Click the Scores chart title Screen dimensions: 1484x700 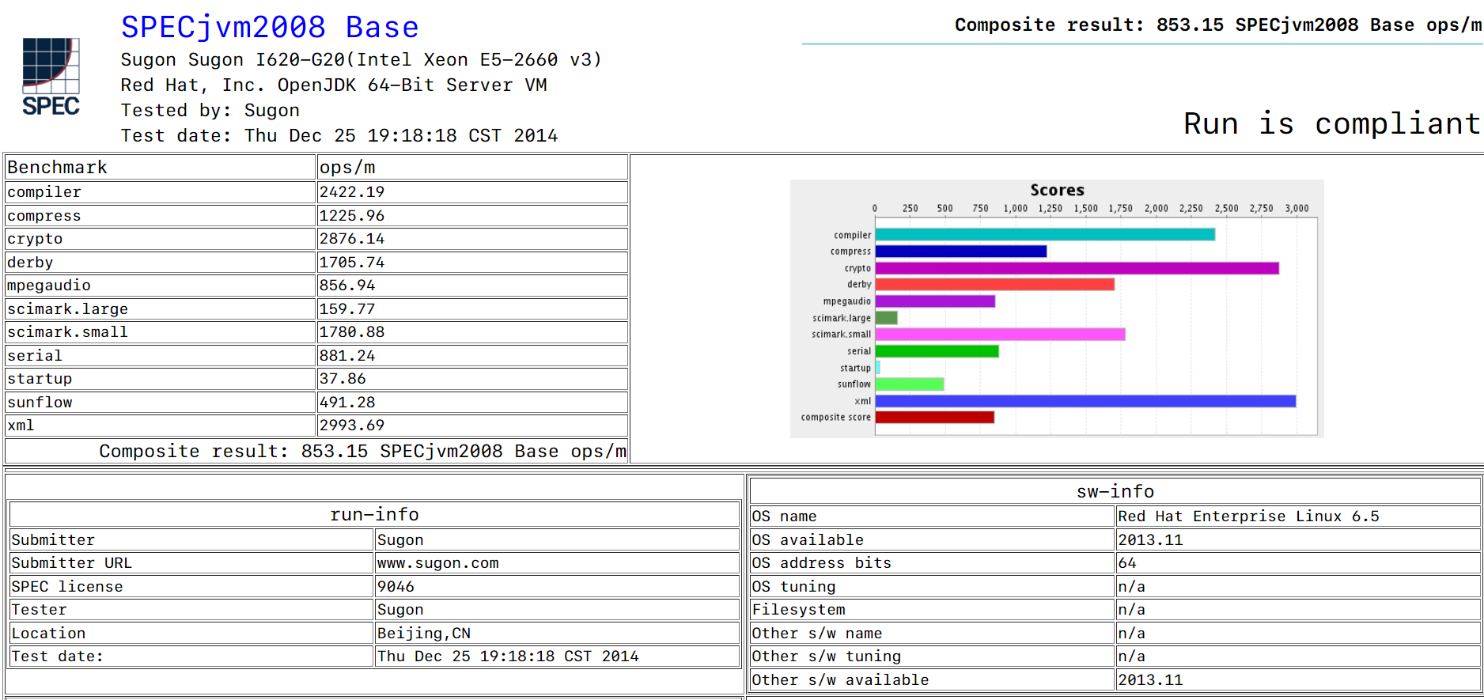tap(1057, 190)
